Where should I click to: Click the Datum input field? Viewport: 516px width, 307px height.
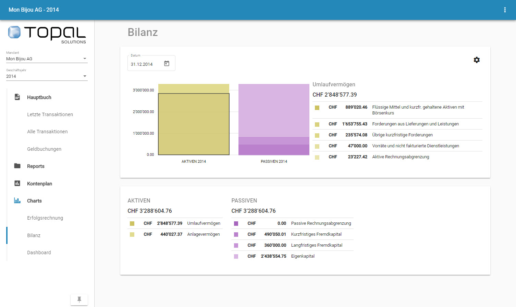(x=146, y=64)
